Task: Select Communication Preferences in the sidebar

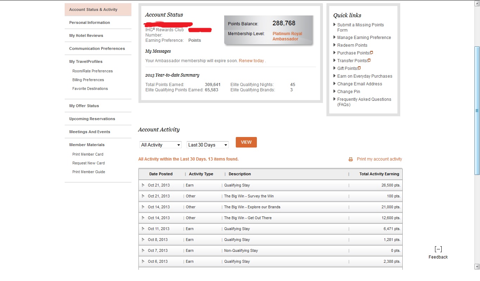Action: click(97, 48)
